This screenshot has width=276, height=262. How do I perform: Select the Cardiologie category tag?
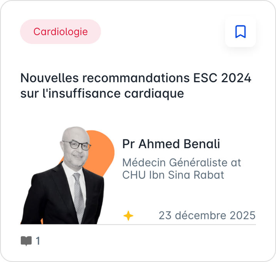point(61,32)
